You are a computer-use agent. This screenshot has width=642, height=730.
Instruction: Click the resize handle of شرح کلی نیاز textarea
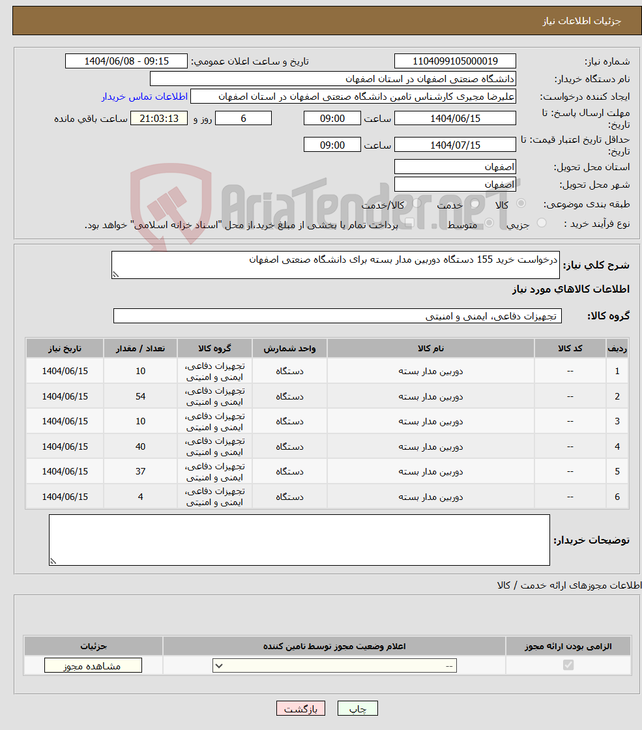(x=116, y=276)
